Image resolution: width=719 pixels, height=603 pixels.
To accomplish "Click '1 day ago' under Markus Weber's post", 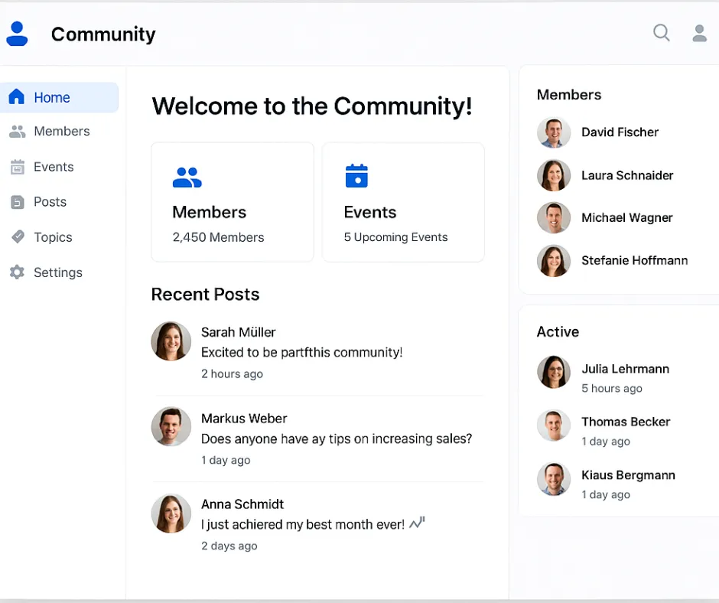I will click(226, 460).
